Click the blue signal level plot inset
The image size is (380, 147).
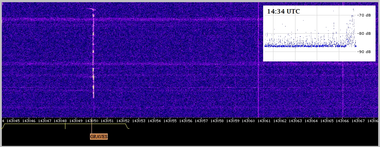click(x=319, y=34)
